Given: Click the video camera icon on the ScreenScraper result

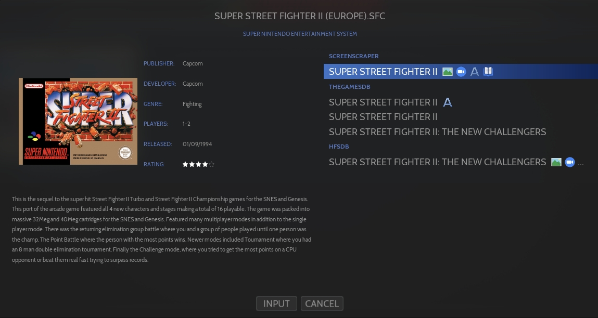Looking at the screenshot, I should pos(461,72).
